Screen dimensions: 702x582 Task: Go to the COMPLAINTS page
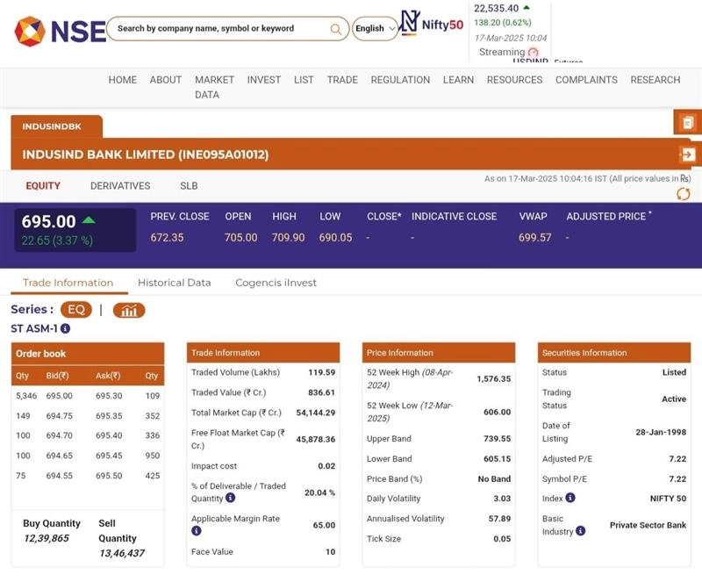[x=586, y=80]
